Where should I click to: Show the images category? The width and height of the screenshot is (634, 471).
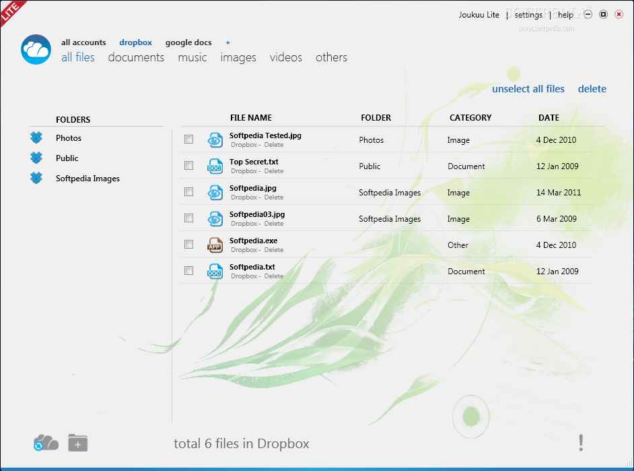[x=238, y=58]
